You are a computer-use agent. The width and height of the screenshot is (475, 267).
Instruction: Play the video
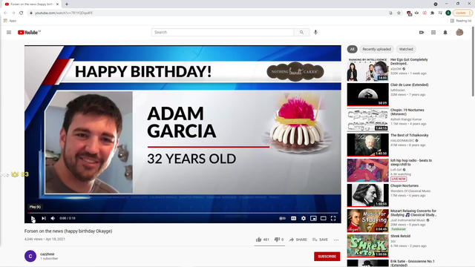tap(33, 218)
